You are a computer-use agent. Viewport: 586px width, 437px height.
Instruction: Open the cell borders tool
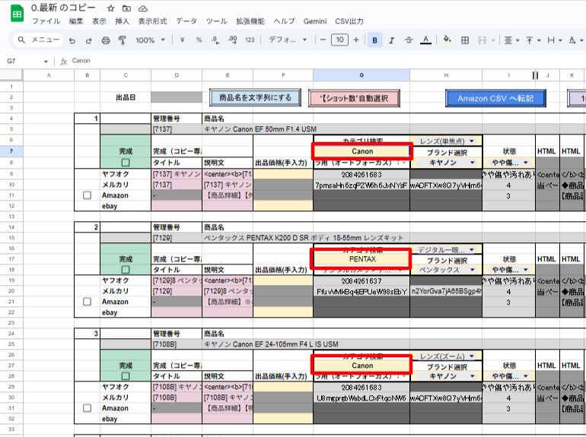(x=464, y=40)
